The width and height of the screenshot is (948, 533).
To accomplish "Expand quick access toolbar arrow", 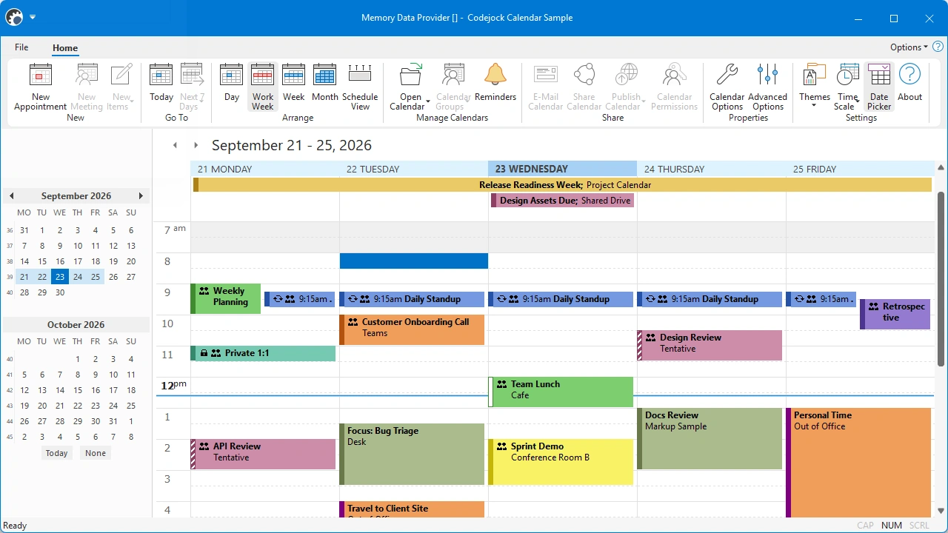I will point(33,17).
